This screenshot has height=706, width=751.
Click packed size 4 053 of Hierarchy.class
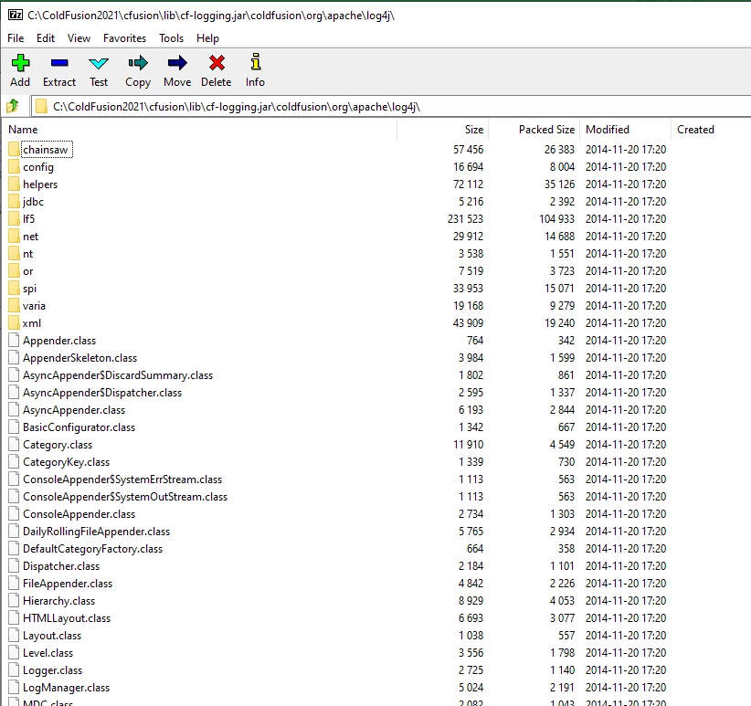(562, 601)
